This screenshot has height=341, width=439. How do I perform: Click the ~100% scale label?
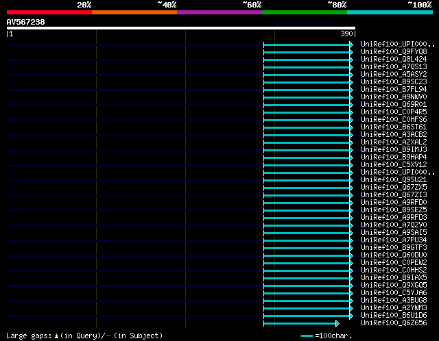(420, 5)
